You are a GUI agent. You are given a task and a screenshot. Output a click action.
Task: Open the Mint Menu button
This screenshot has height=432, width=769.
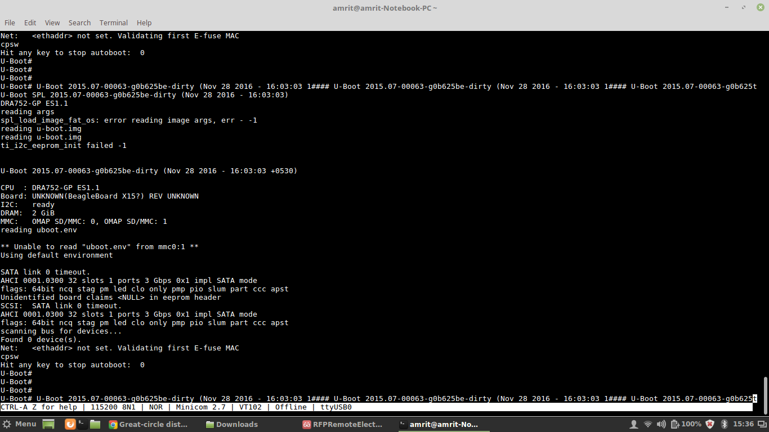(19, 424)
